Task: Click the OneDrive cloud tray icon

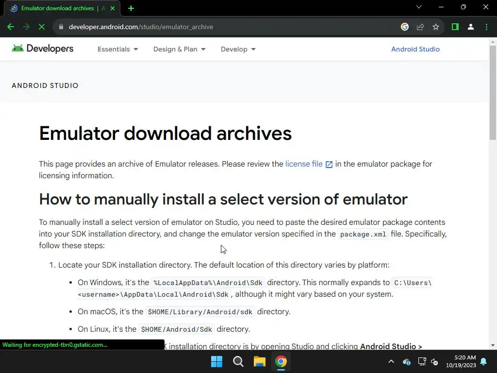Action: tap(407, 361)
